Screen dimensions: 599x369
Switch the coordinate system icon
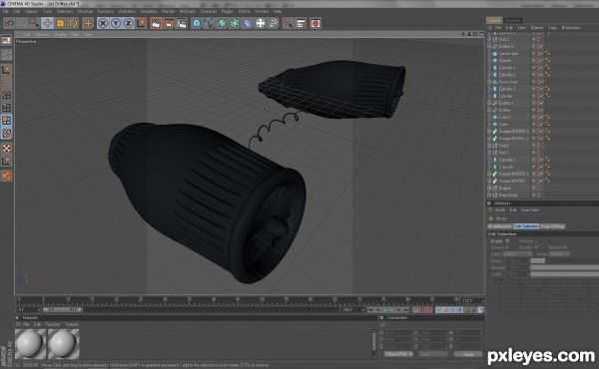[142, 23]
